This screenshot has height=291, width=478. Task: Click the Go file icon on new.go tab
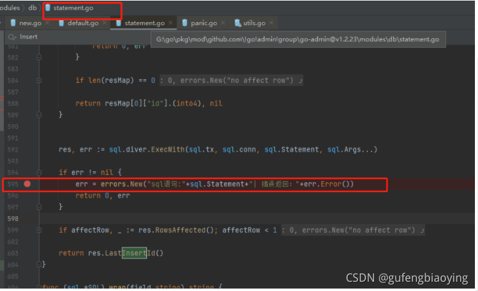pos(13,23)
